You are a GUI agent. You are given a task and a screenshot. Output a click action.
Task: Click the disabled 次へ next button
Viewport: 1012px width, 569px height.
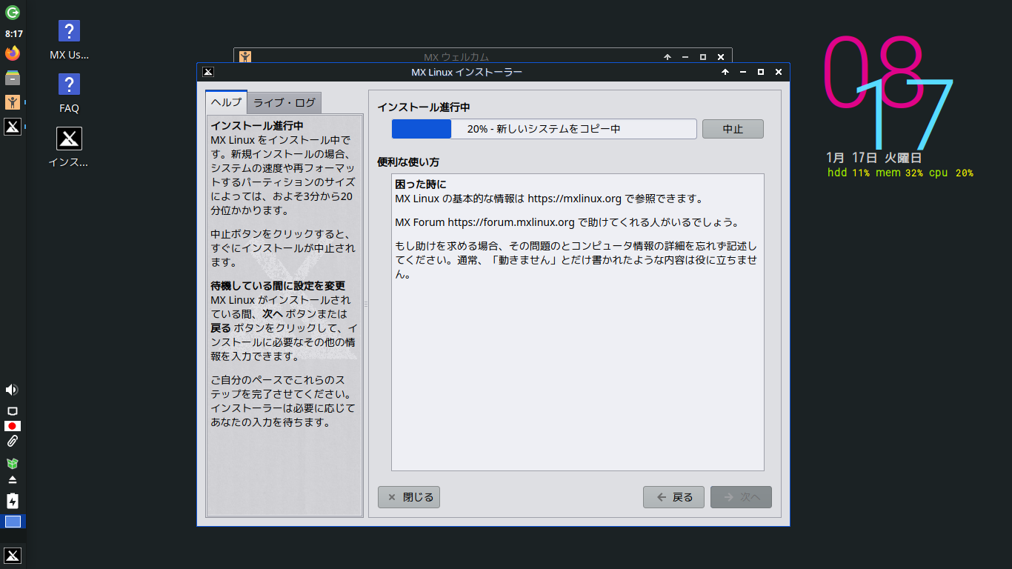point(741,497)
